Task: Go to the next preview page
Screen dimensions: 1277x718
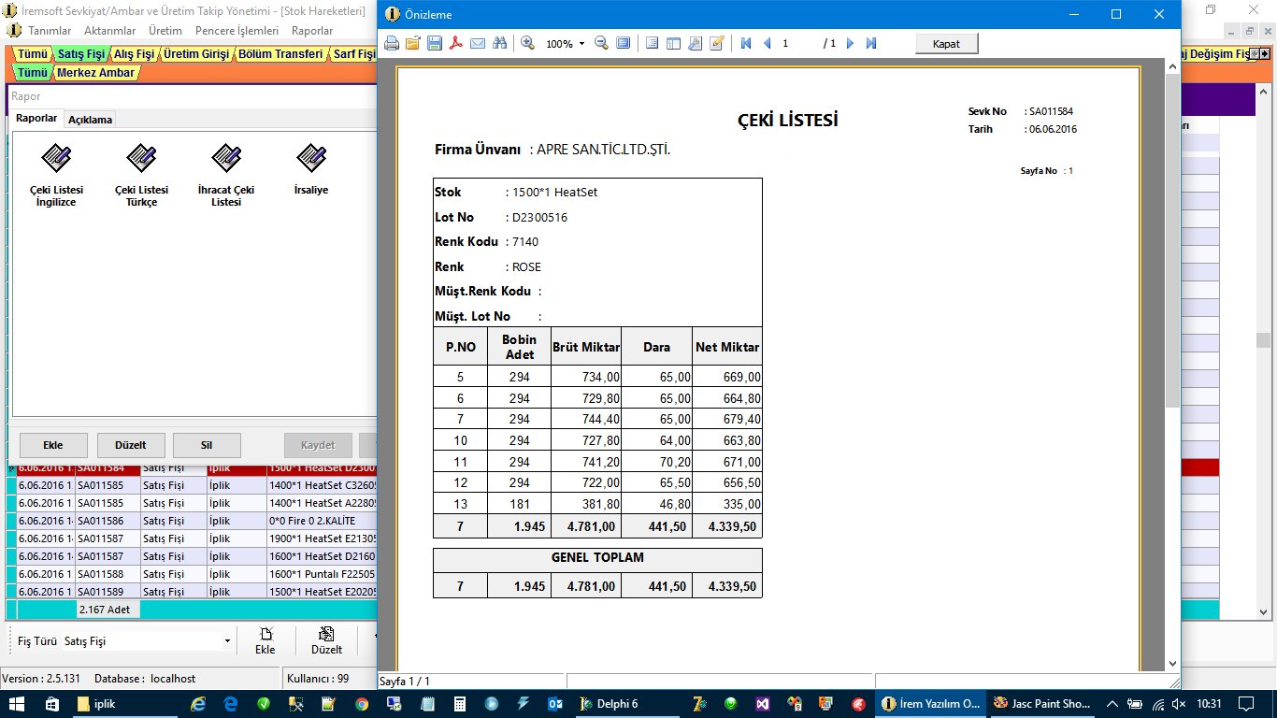Action: pyautogui.click(x=850, y=43)
